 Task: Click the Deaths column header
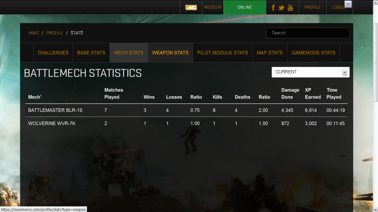[243, 97]
